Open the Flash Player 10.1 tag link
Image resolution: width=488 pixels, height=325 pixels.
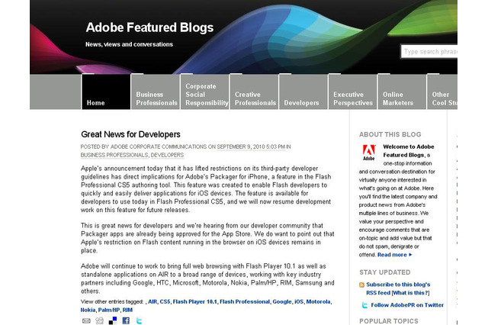click(195, 301)
